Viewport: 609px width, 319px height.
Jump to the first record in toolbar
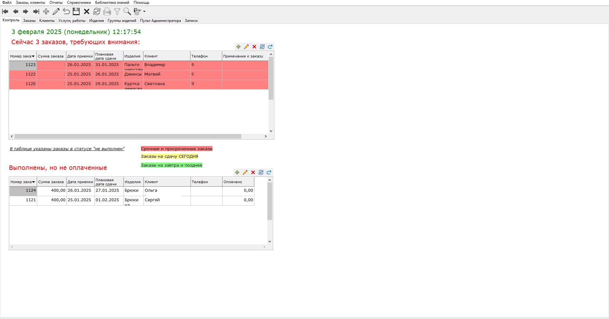pyautogui.click(x=5, y=12)
